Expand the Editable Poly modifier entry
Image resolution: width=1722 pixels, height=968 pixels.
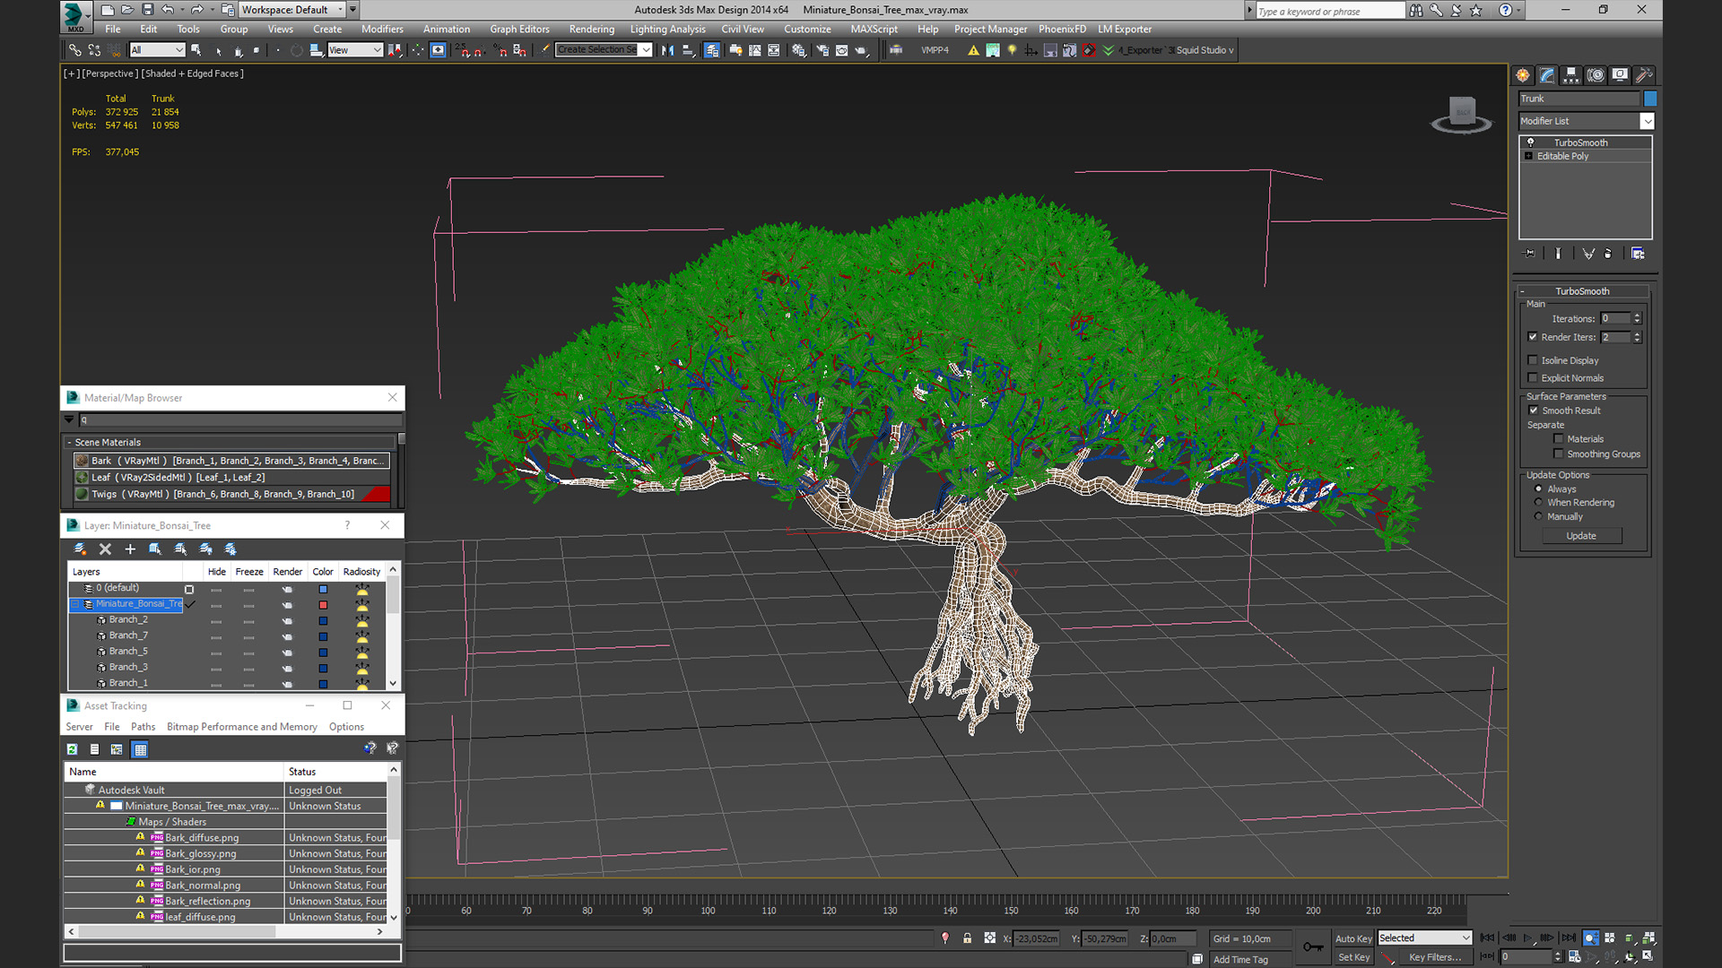(x=1529, y=156)
